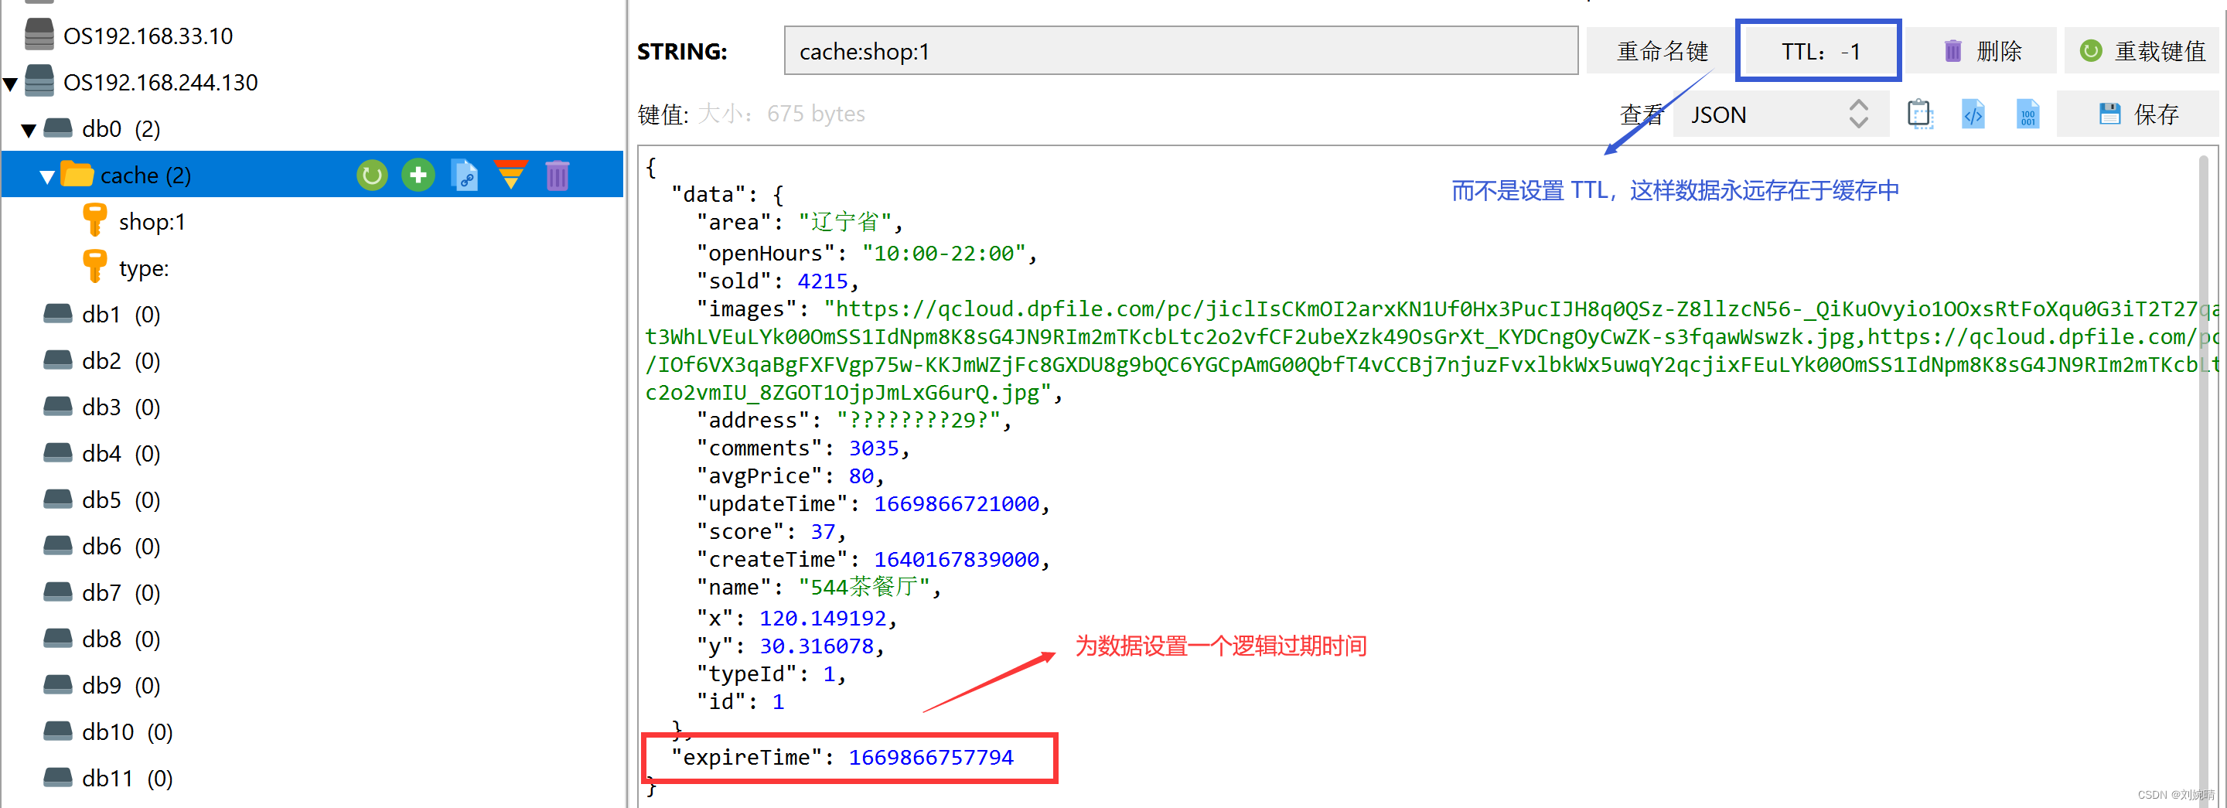This screenshot has height=808, width=2227.
Task: Add a new key in cache namespace
Action: click(x=418, y=176)
